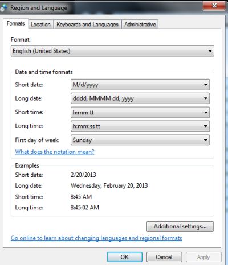The width and height of the screenshot is (228, 265).
Task: Click the 'Examples' group label
Action: coord(27,165)
